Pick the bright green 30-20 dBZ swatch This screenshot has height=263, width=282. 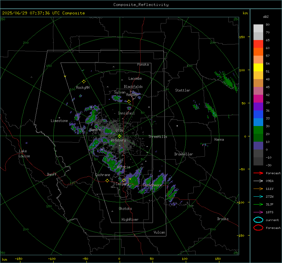tap(258, 130)
